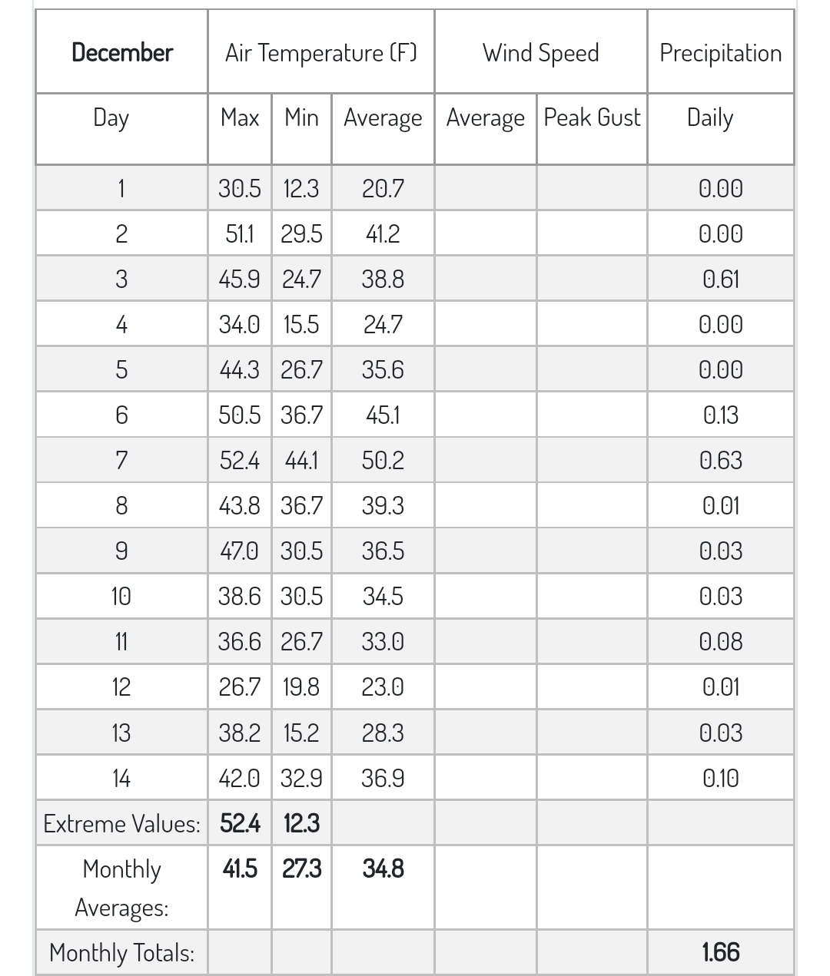Click the Air Temperature (F) column header
This screenshot has width=830, height=976.
pos(320,52)
